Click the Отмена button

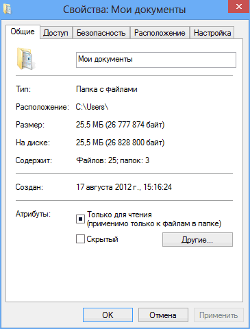[x=163, y=315]
